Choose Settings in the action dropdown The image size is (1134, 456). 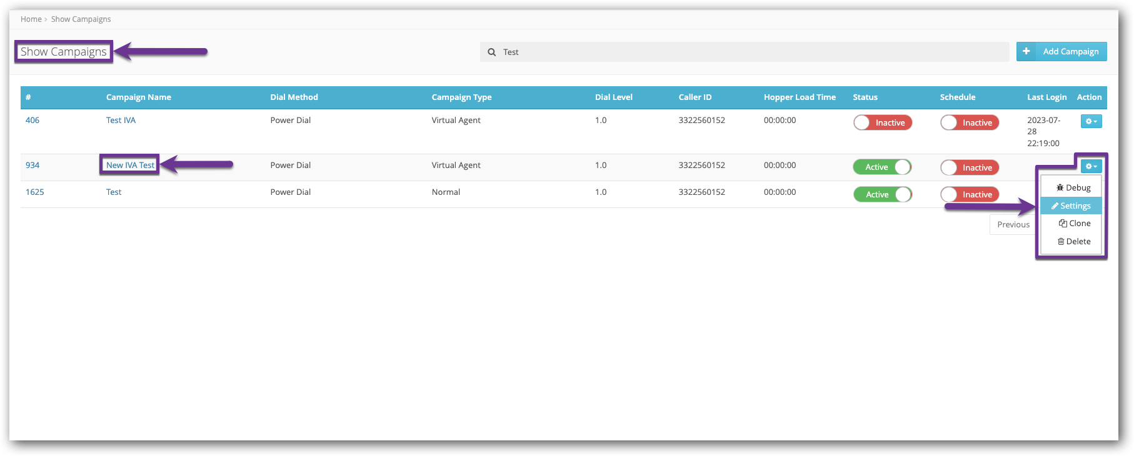[x=1071, y=206]
